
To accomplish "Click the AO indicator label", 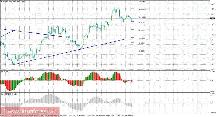I will click(x=3, y=71).
